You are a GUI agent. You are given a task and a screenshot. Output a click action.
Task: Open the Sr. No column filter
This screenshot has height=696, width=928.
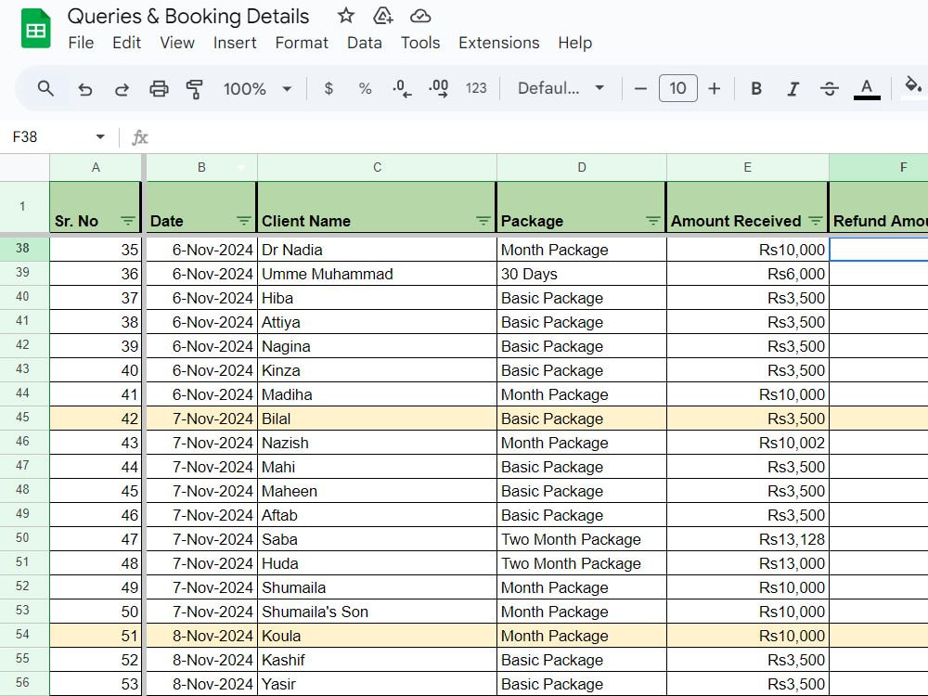[x=128, y=221]
